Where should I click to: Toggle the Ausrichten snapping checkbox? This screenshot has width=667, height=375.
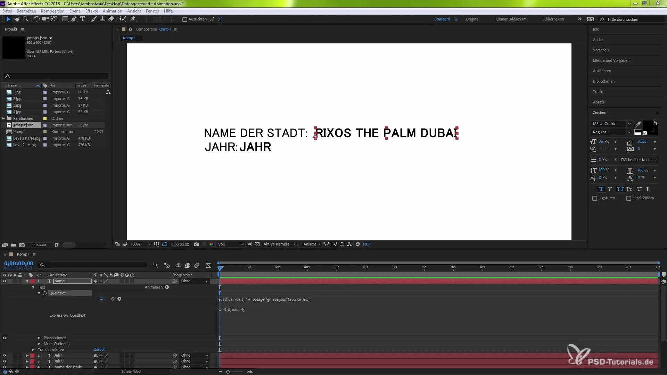tap(185, 19)
